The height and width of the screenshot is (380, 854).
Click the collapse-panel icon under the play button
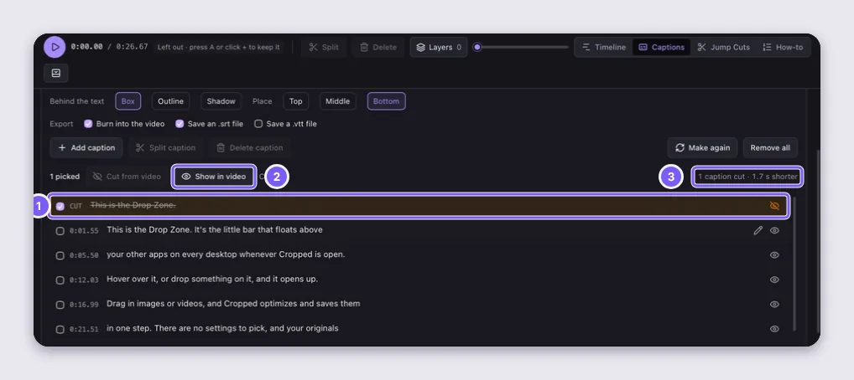coord(55,73)
